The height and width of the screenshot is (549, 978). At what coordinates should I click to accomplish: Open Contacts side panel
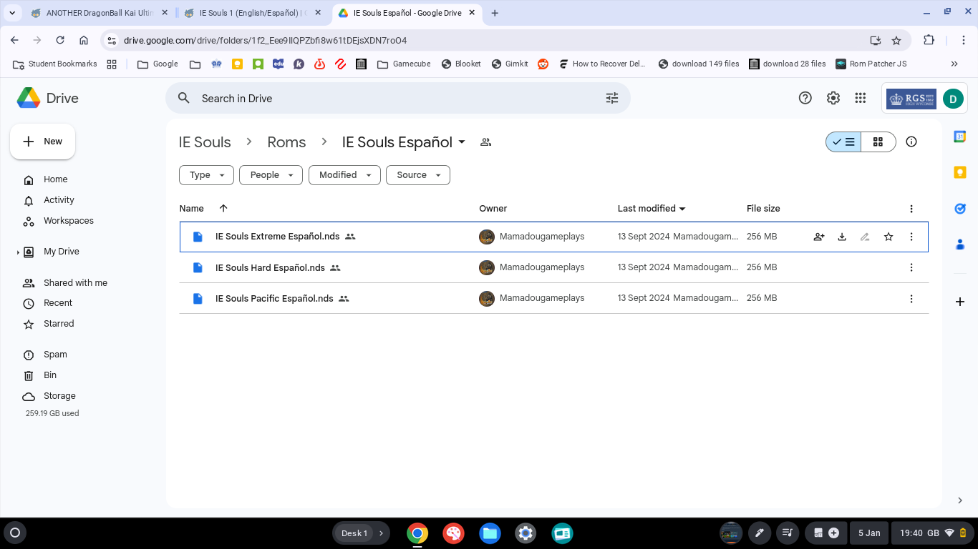pyautogui.click(x=960, y=244)
